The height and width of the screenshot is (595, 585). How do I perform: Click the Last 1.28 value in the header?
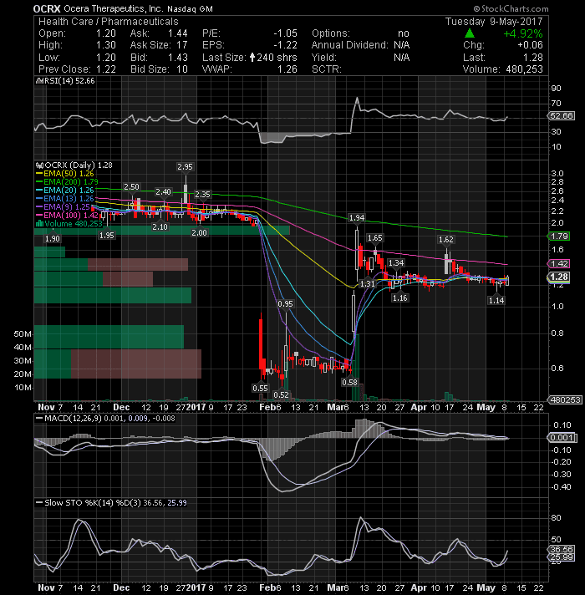(x=532, y=58)
